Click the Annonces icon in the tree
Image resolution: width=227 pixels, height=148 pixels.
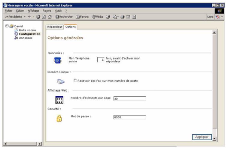tap(16, 38)
